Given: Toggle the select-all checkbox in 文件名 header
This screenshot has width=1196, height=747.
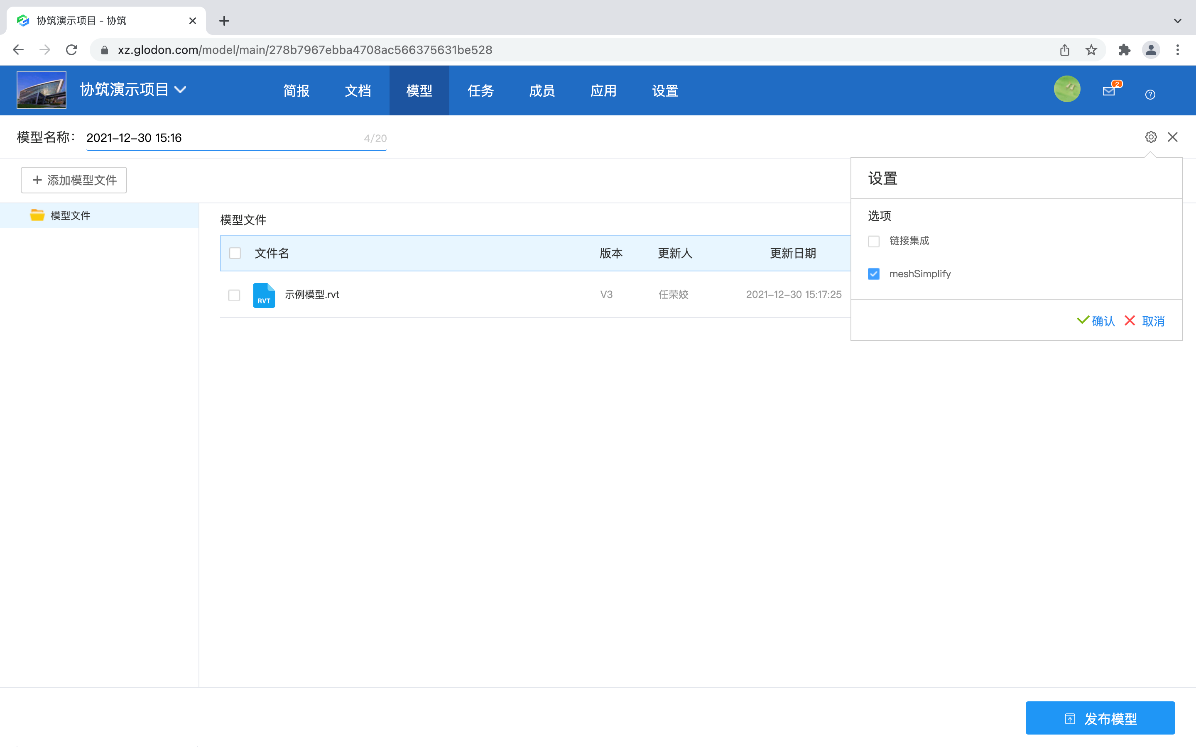Looking at the screenshot, I should coord(235,252).
